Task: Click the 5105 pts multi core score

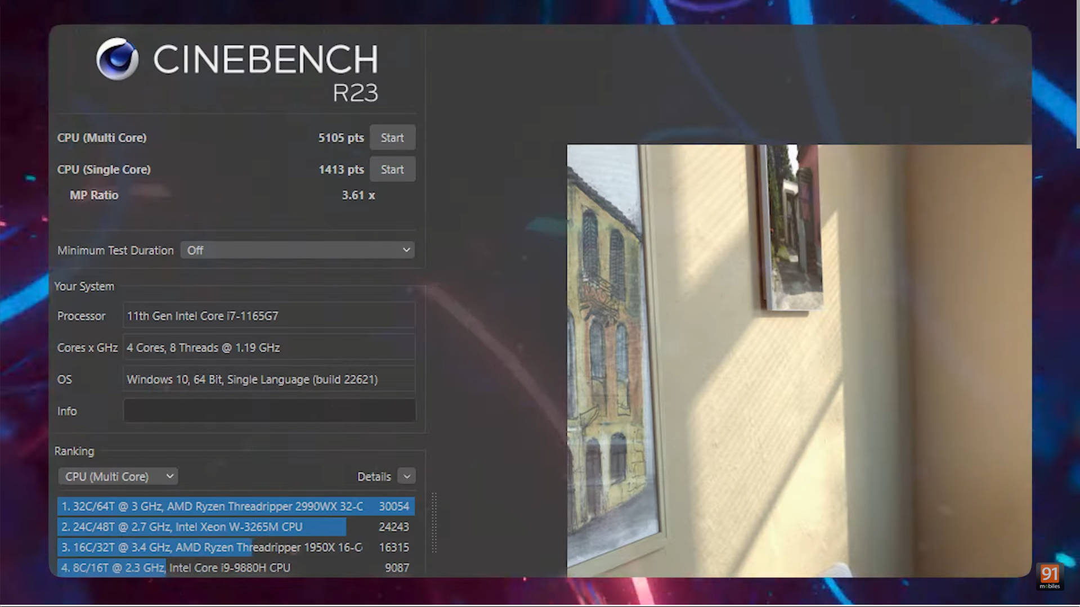Action: pyautogui.click(x=341, y=138)
